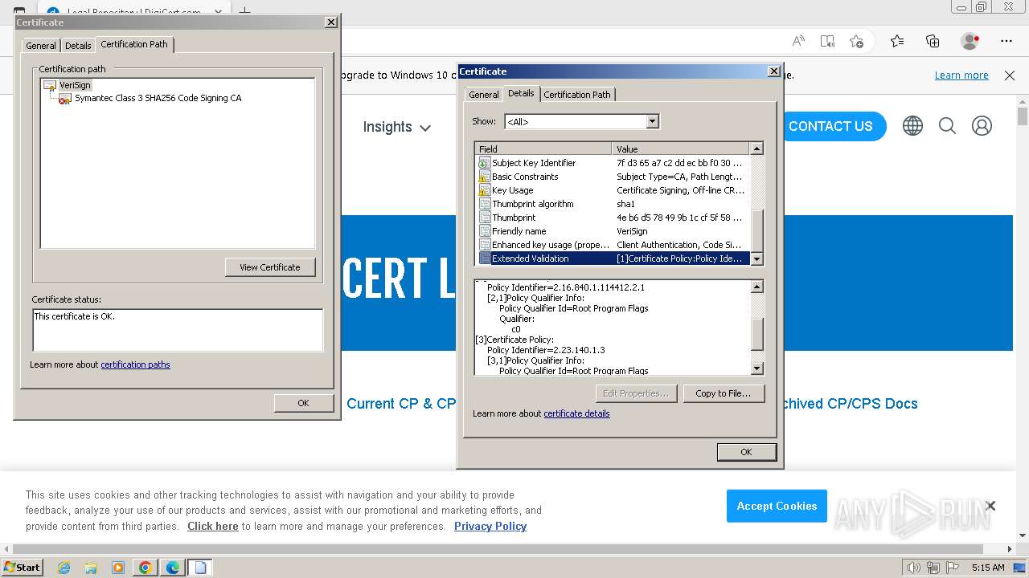Open the certificate details help link

tap(576, 413)
